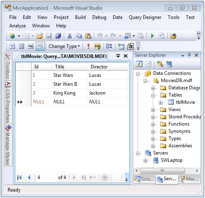205x198 pixels.
Task: Click the Execute SQL exclamation icon
Action: 88,46
